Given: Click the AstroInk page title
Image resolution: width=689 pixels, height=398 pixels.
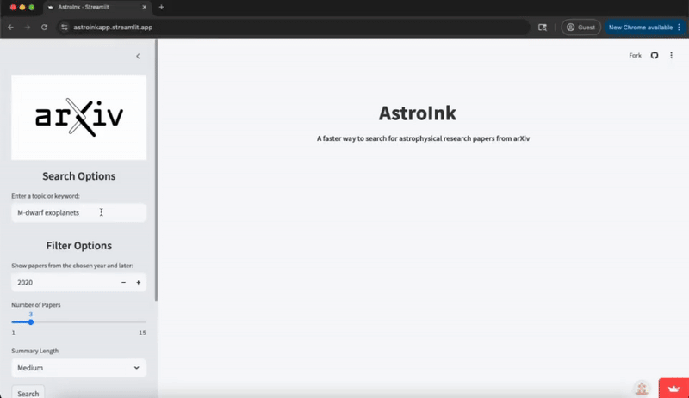Looking at the screenshot, I should pyautogui.click(x=418, y=113).
